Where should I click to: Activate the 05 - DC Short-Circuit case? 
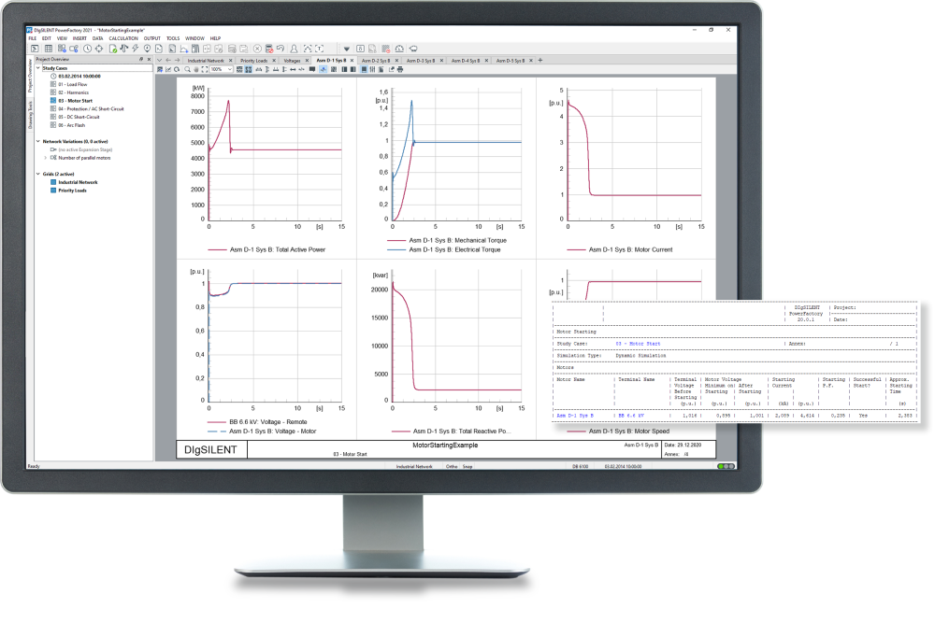coord(79,117)
